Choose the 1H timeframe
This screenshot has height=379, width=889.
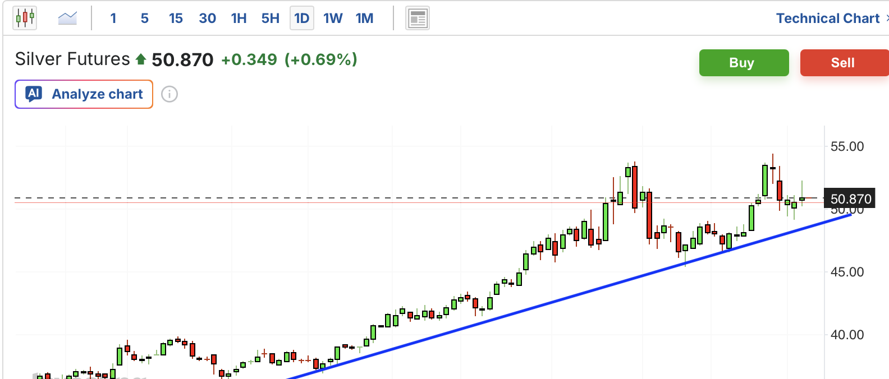pos(239,19)
